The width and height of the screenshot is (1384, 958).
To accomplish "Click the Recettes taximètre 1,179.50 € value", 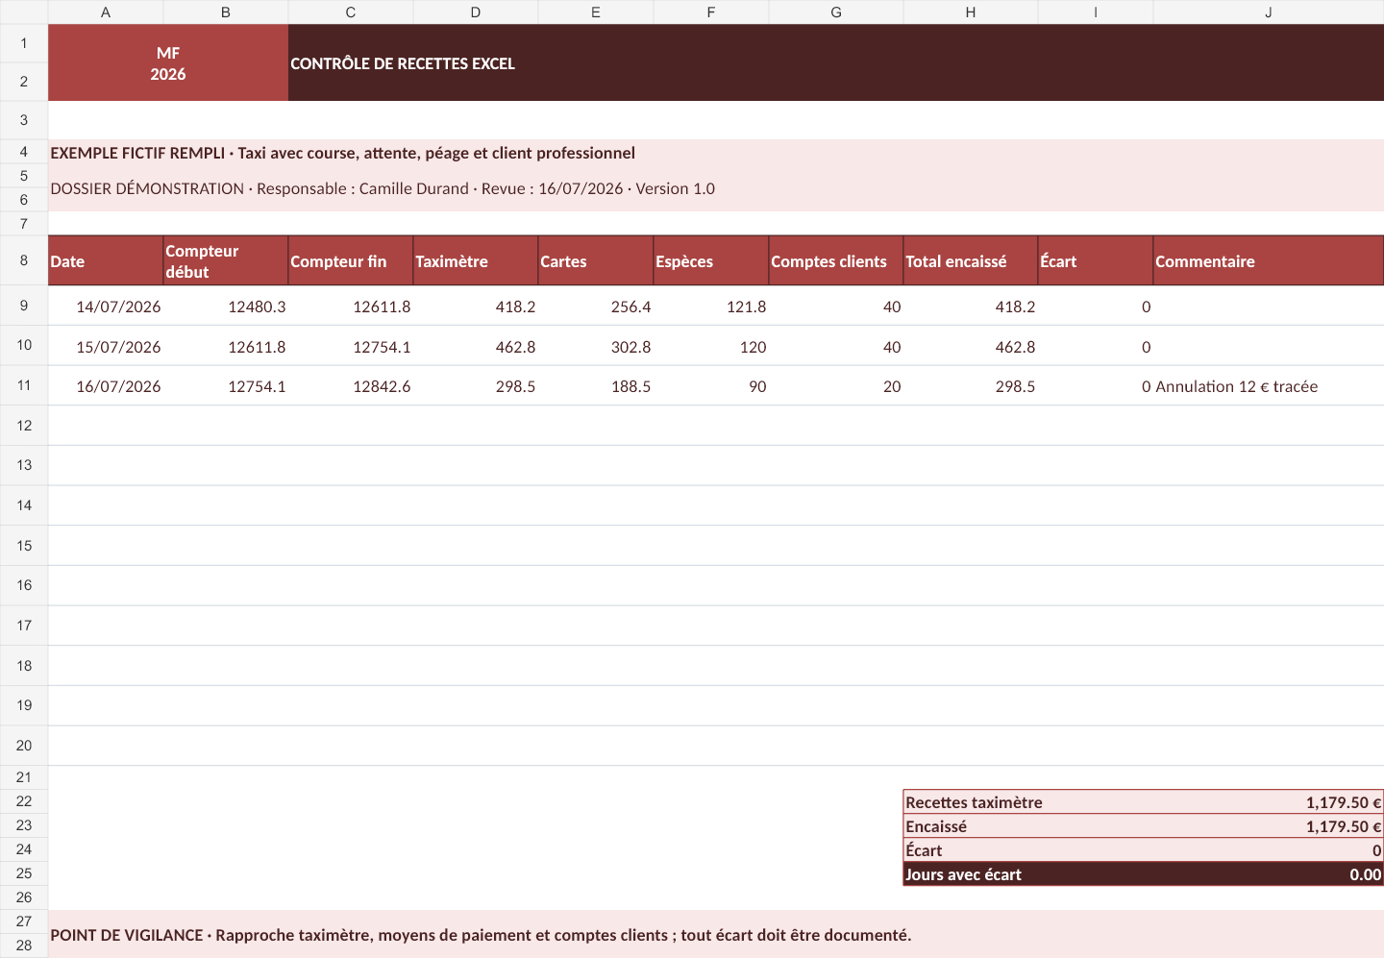I will tap(1344, 802).
